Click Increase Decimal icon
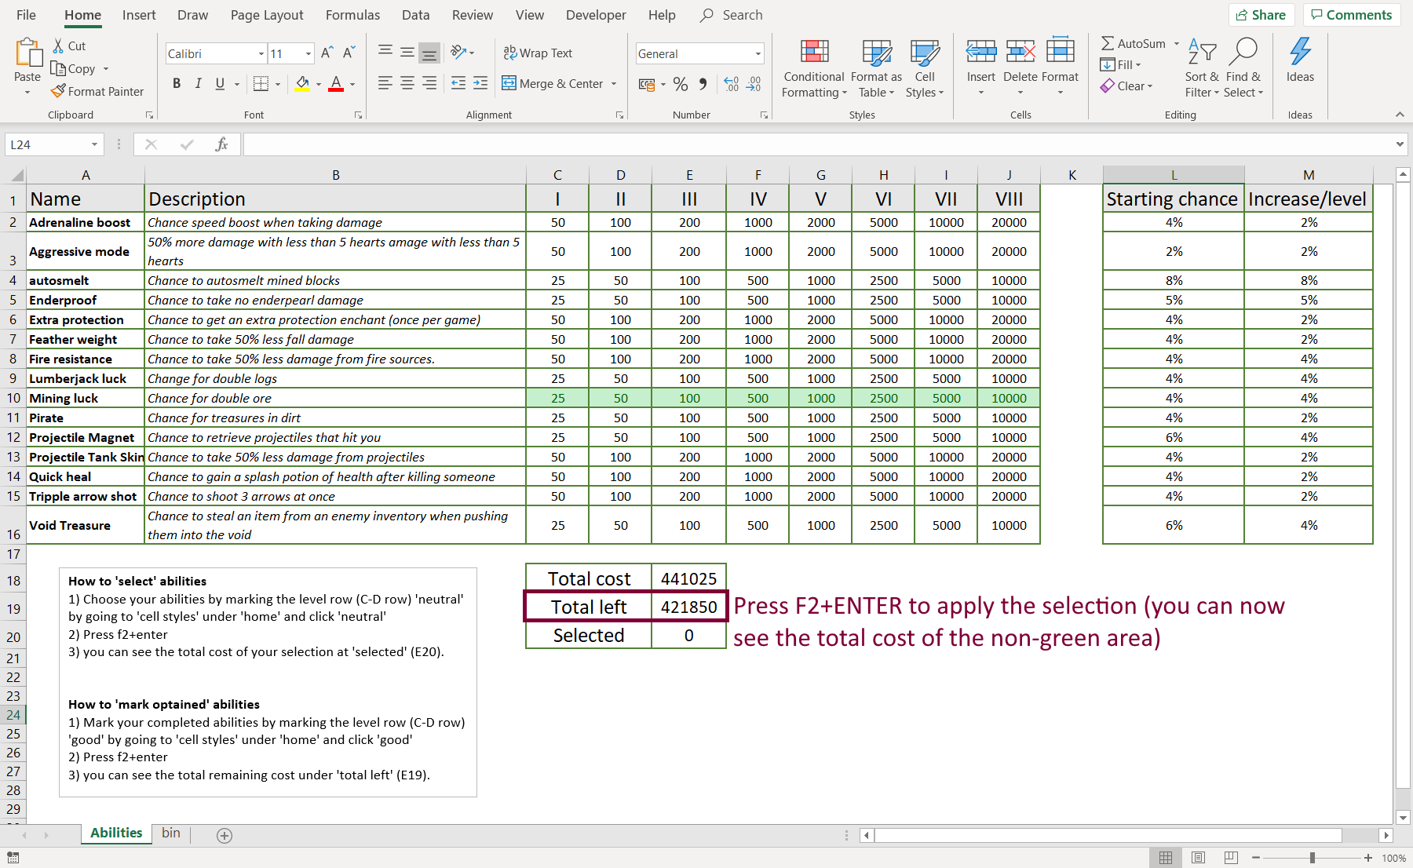This screenshot has width=1413, height=868. 731,83
